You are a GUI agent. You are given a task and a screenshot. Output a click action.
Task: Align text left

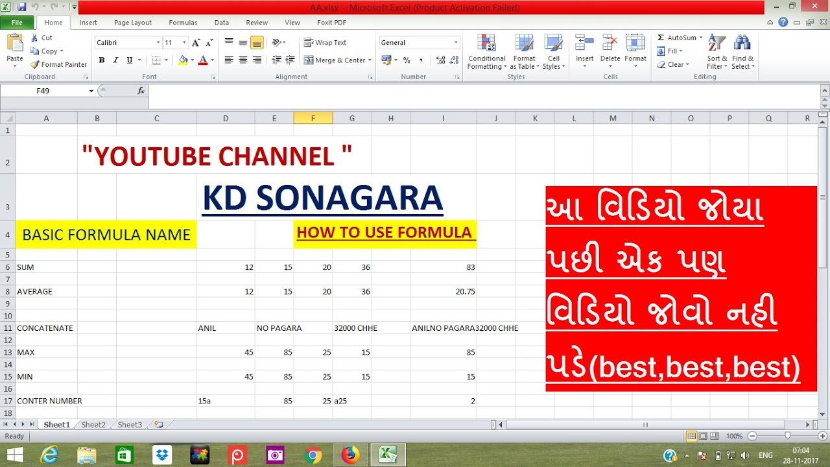pos(229,60)
